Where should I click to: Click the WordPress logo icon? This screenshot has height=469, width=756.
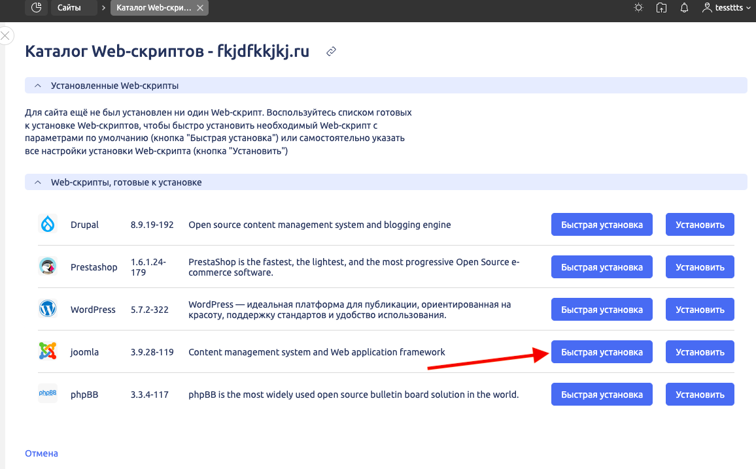(x=48, y=309)
